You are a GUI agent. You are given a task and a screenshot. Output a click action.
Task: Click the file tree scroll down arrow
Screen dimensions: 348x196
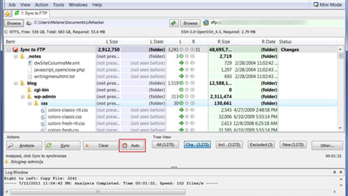pos(340,128)
